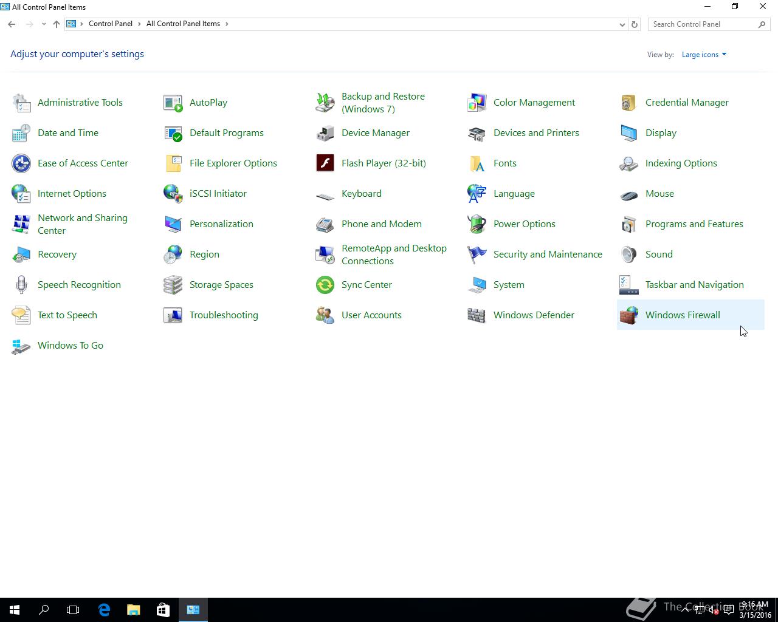Click the Up one level arrow
This screenshot has height=622, width=778.
click(x=57, y=24)
